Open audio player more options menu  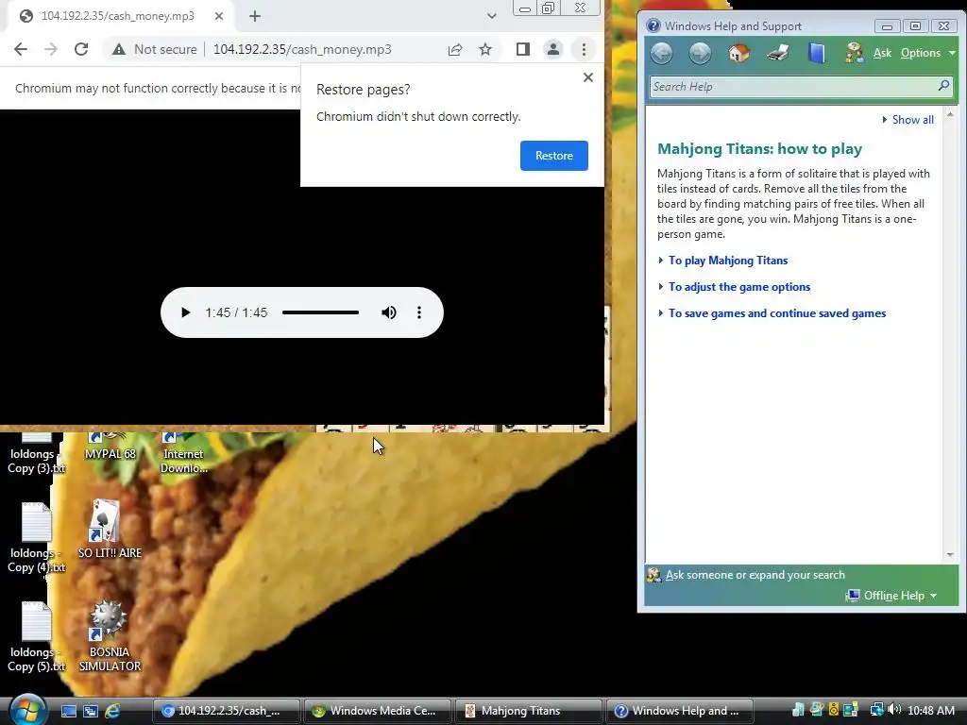(419, 312)
